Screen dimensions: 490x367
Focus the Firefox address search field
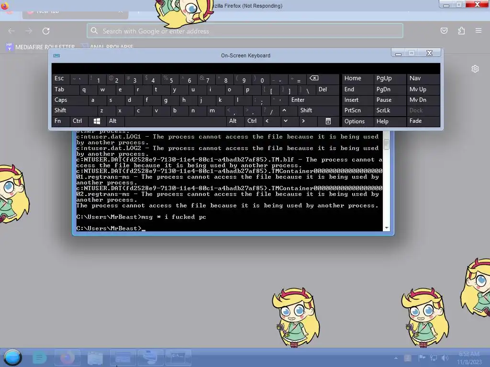245,31
